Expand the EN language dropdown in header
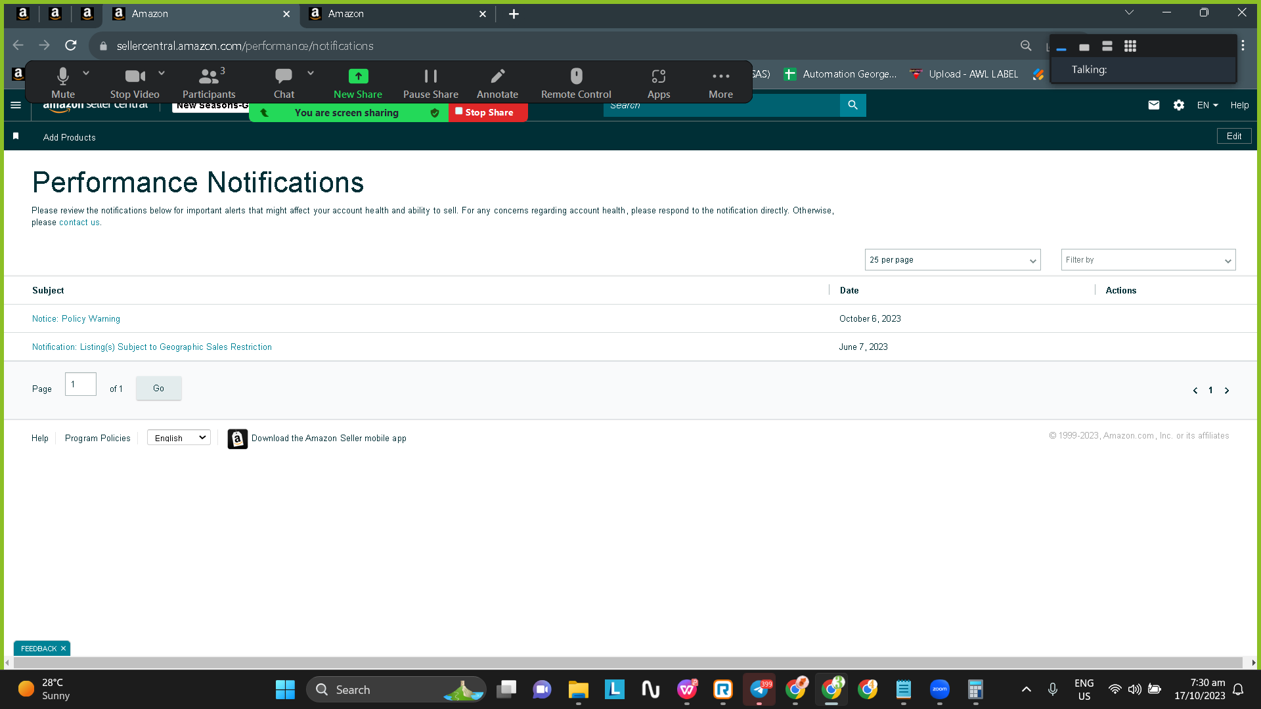 [x=1207, y=105]
